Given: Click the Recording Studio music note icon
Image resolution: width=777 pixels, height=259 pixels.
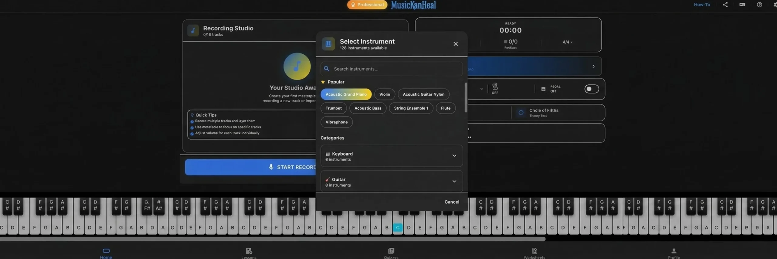Looking at the screenshot, I should [193, 30].
